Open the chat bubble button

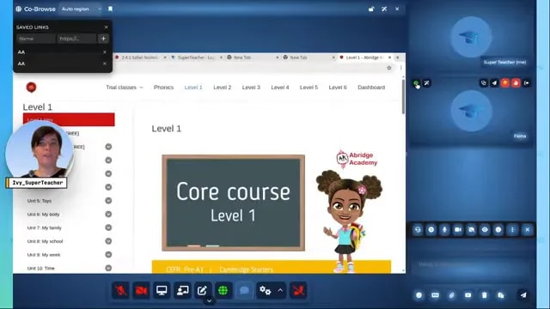point(244,290)
